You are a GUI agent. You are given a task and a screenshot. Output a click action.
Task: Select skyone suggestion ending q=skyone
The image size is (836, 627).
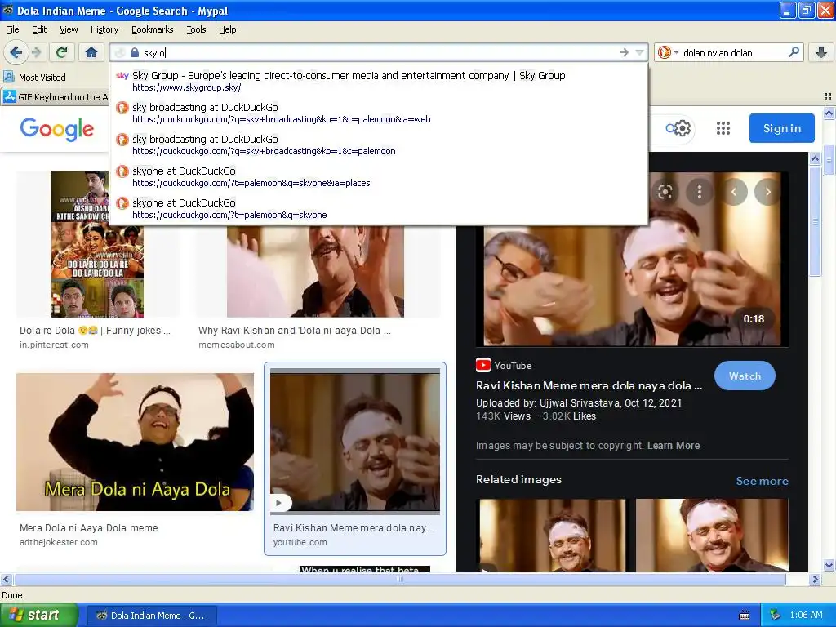point(379,208)
